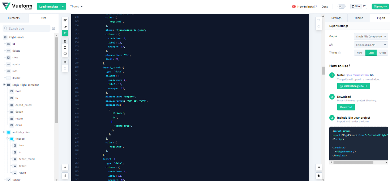
Task: Open Load template dropdown arrow
Action: point(63,7)
